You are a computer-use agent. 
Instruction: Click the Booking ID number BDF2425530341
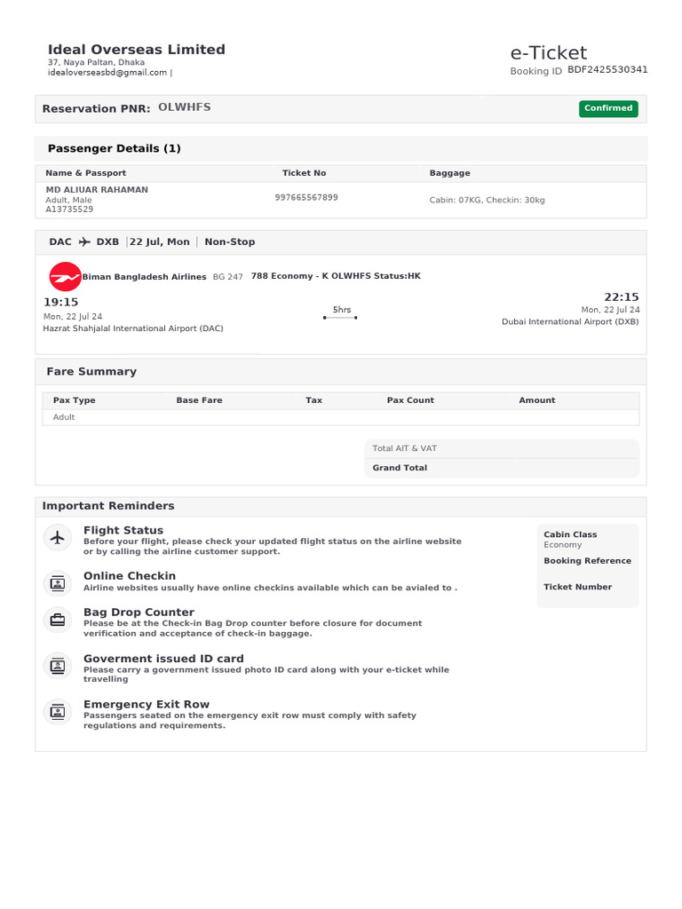coord(607,70)
